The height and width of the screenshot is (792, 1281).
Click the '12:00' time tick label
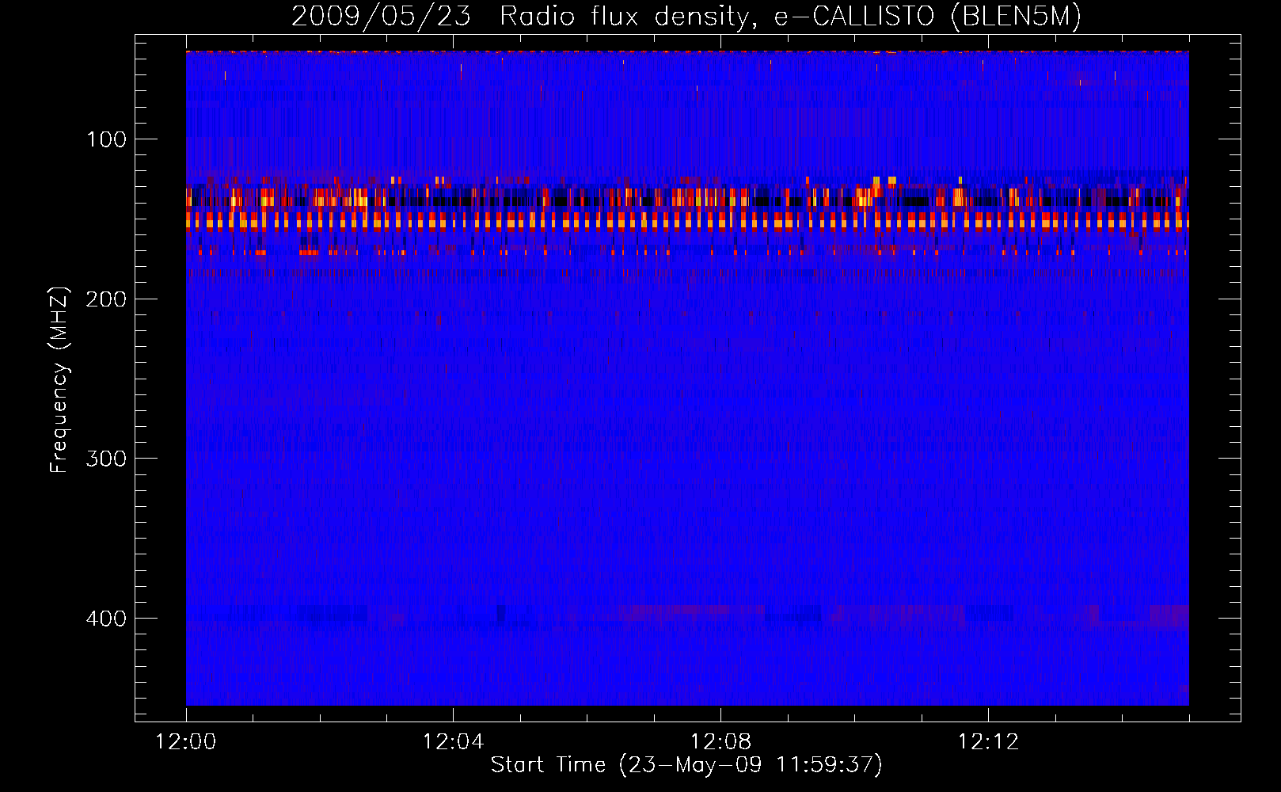(x=186, y=741)
